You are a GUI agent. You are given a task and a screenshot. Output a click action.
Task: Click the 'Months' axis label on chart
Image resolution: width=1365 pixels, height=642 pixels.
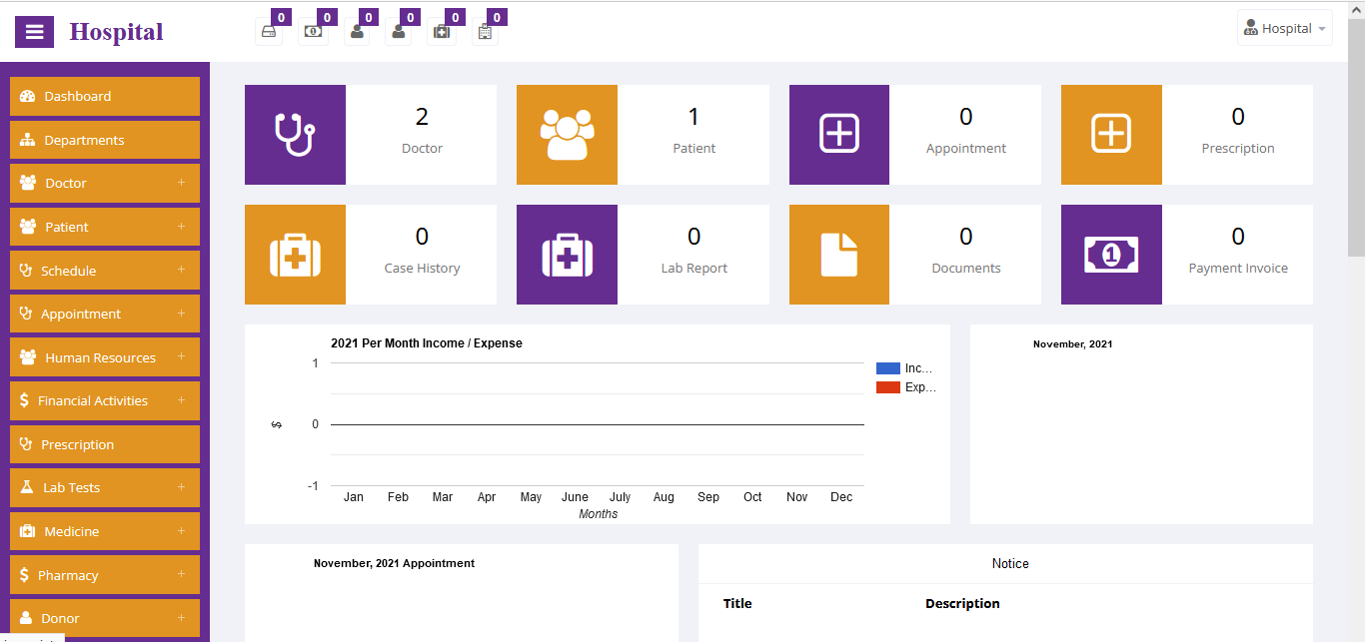click(x=599, y=514)
